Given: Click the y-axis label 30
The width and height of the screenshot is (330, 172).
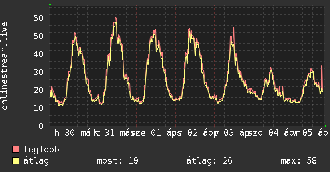Looking at the screenshot, I should pyautogui.click(x=38, y=72).
